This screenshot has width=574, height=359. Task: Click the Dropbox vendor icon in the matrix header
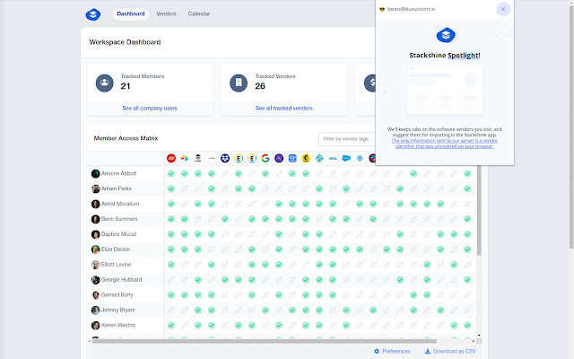[x=225, y=158]
